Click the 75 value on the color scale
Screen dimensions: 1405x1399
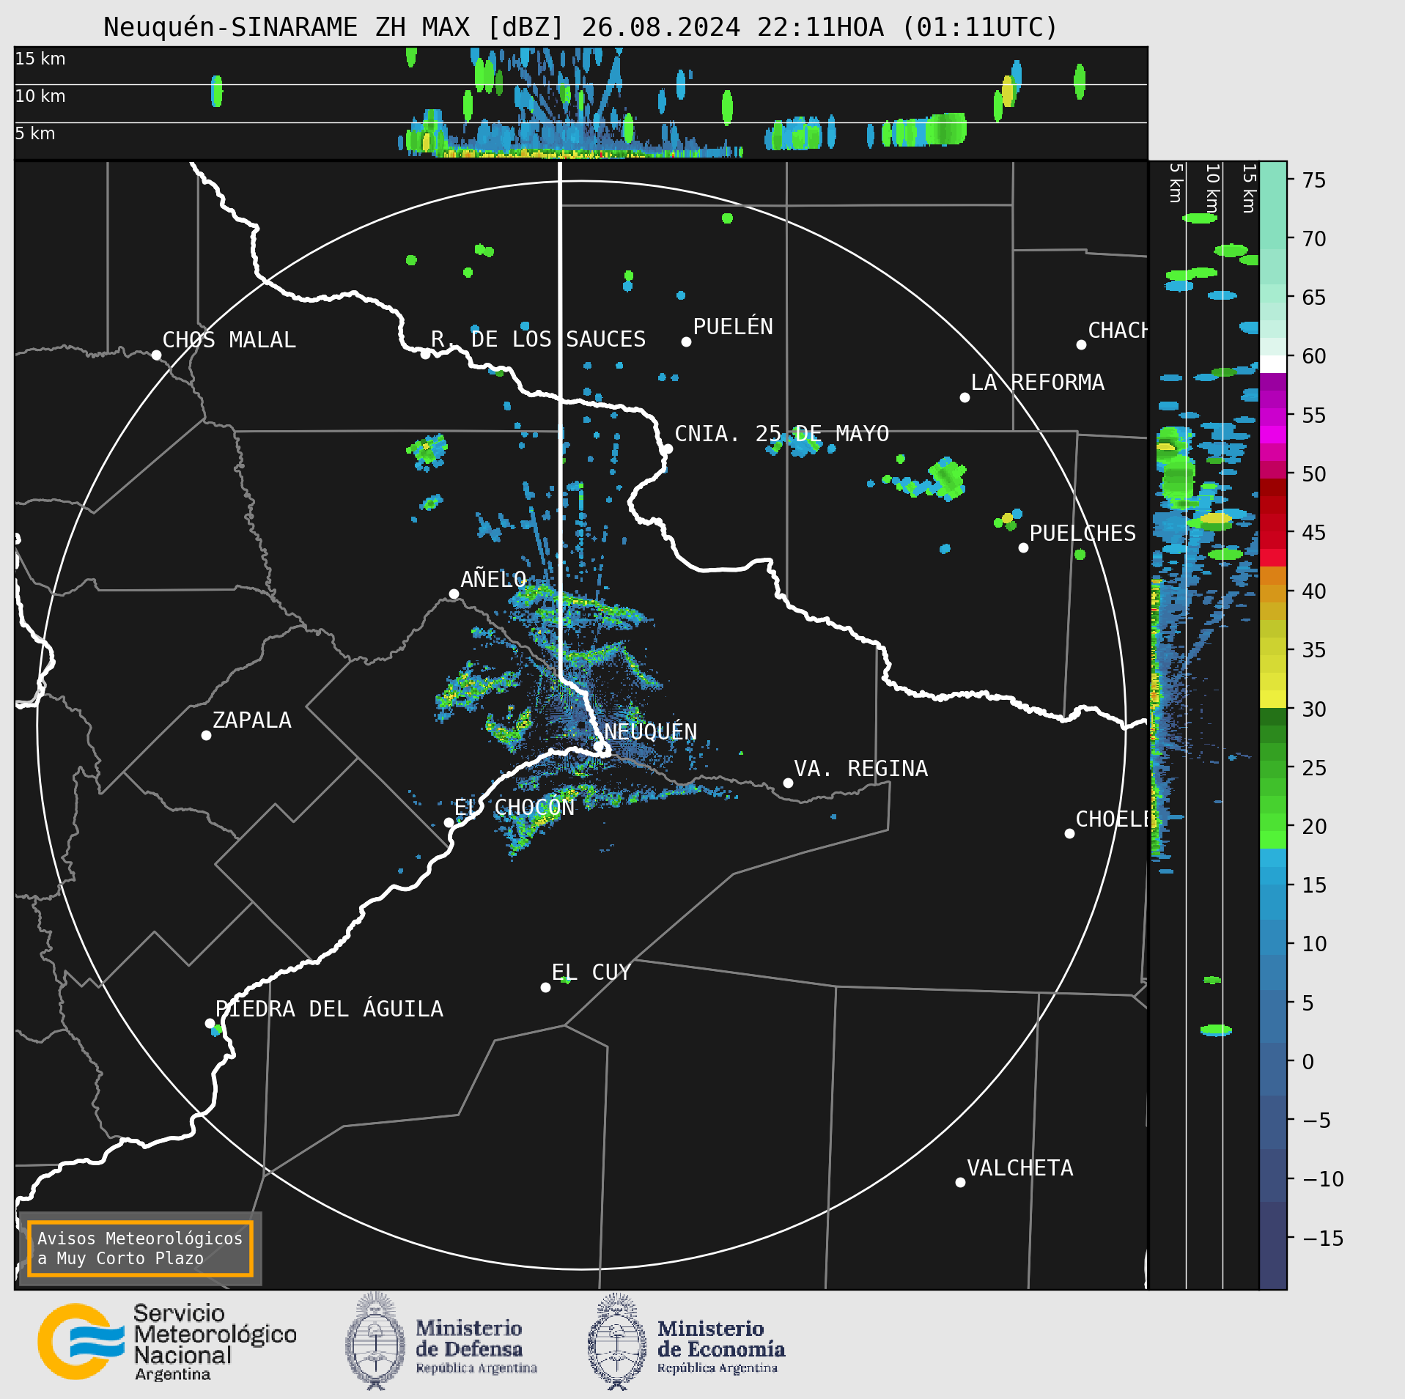click(1313, 180)
